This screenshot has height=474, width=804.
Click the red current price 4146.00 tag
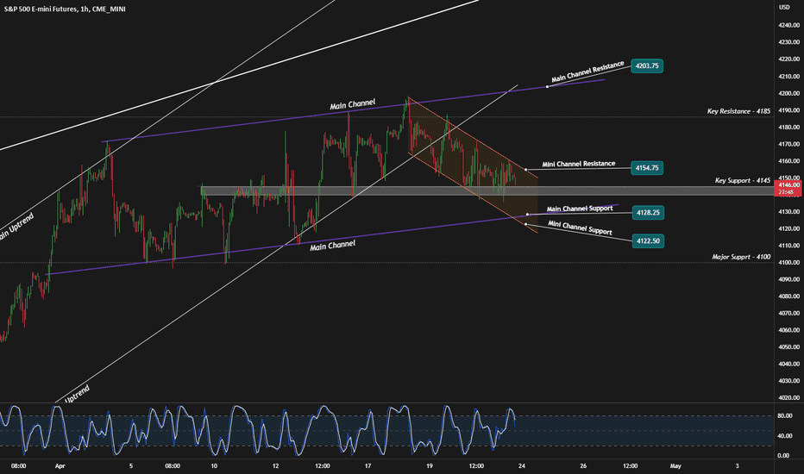point(788,188)
